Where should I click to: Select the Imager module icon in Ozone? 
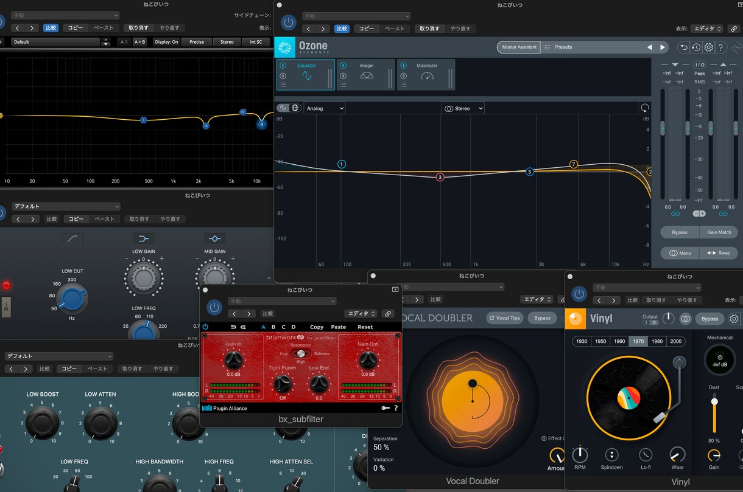coord(367,76)
